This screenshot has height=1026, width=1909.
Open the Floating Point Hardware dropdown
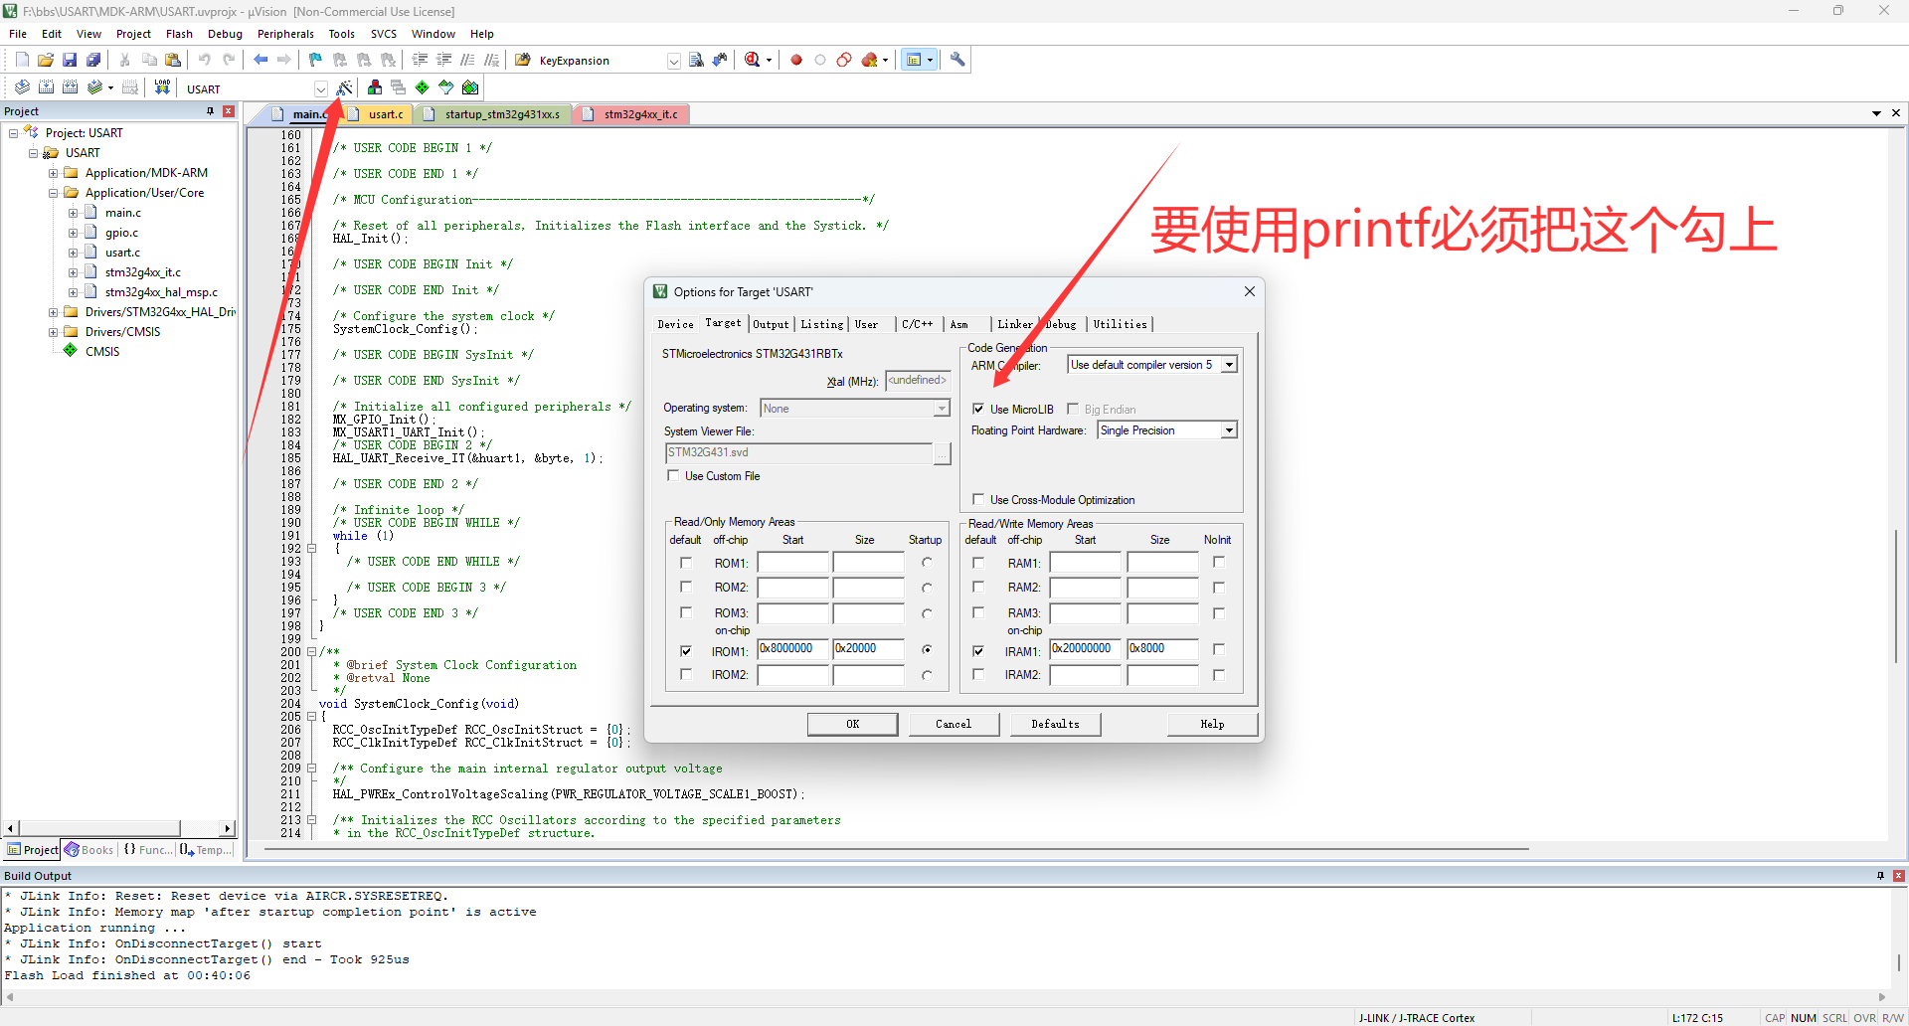(x=1229, y=430)
